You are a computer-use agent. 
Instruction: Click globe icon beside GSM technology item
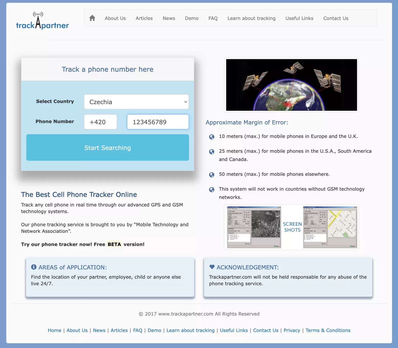(212, 189)
